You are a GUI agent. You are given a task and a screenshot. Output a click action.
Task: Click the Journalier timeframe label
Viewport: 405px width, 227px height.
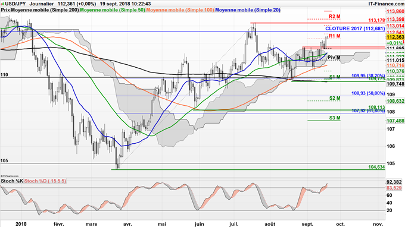pyautogui.click(x=42, y=4)
